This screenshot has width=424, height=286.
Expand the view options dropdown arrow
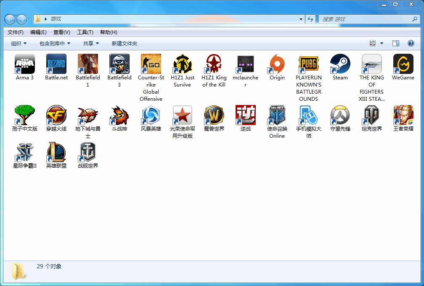point(382,43)
